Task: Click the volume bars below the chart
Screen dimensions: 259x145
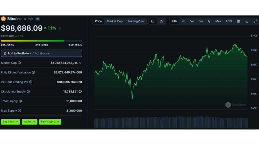Action: (171, 122)
